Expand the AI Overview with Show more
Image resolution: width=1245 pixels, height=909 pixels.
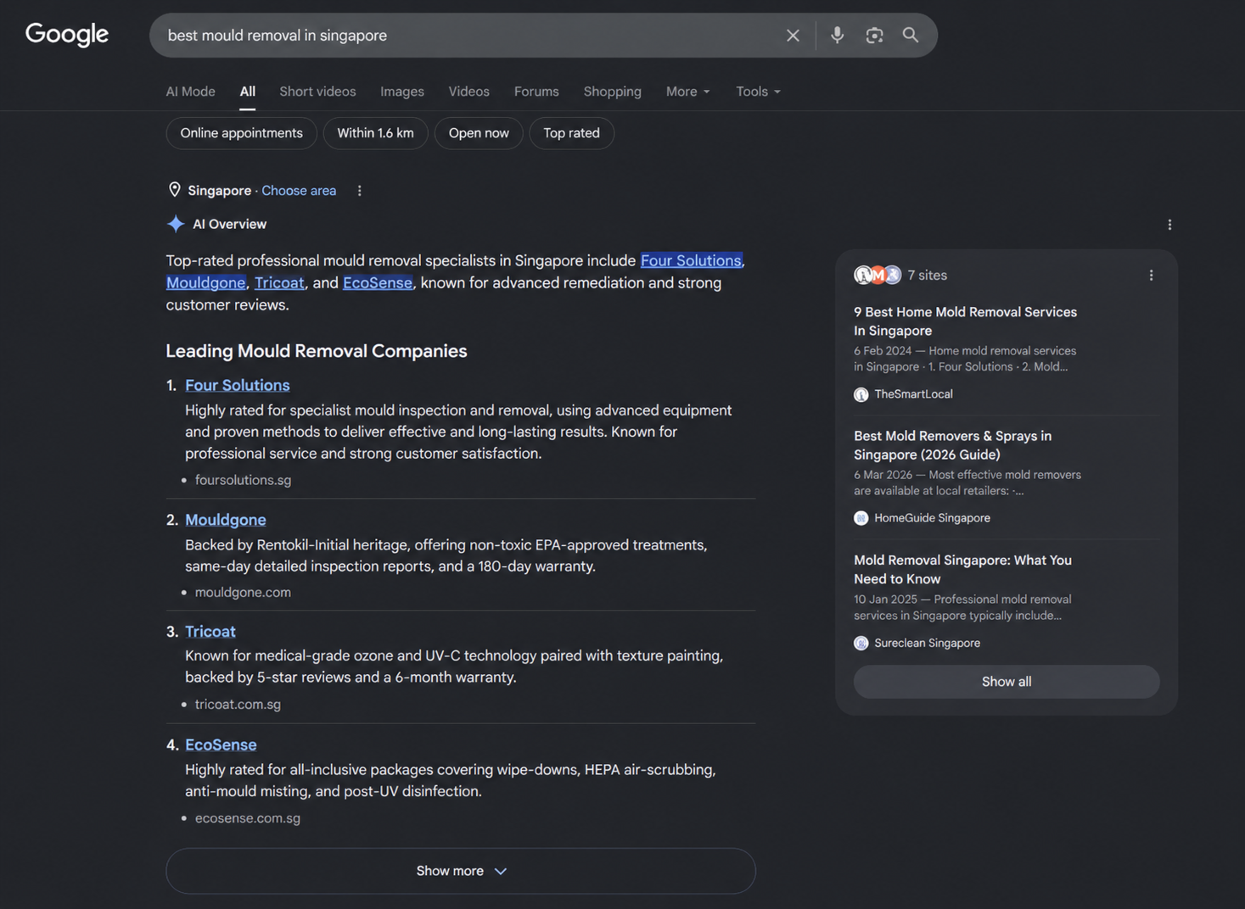point(461,871)
